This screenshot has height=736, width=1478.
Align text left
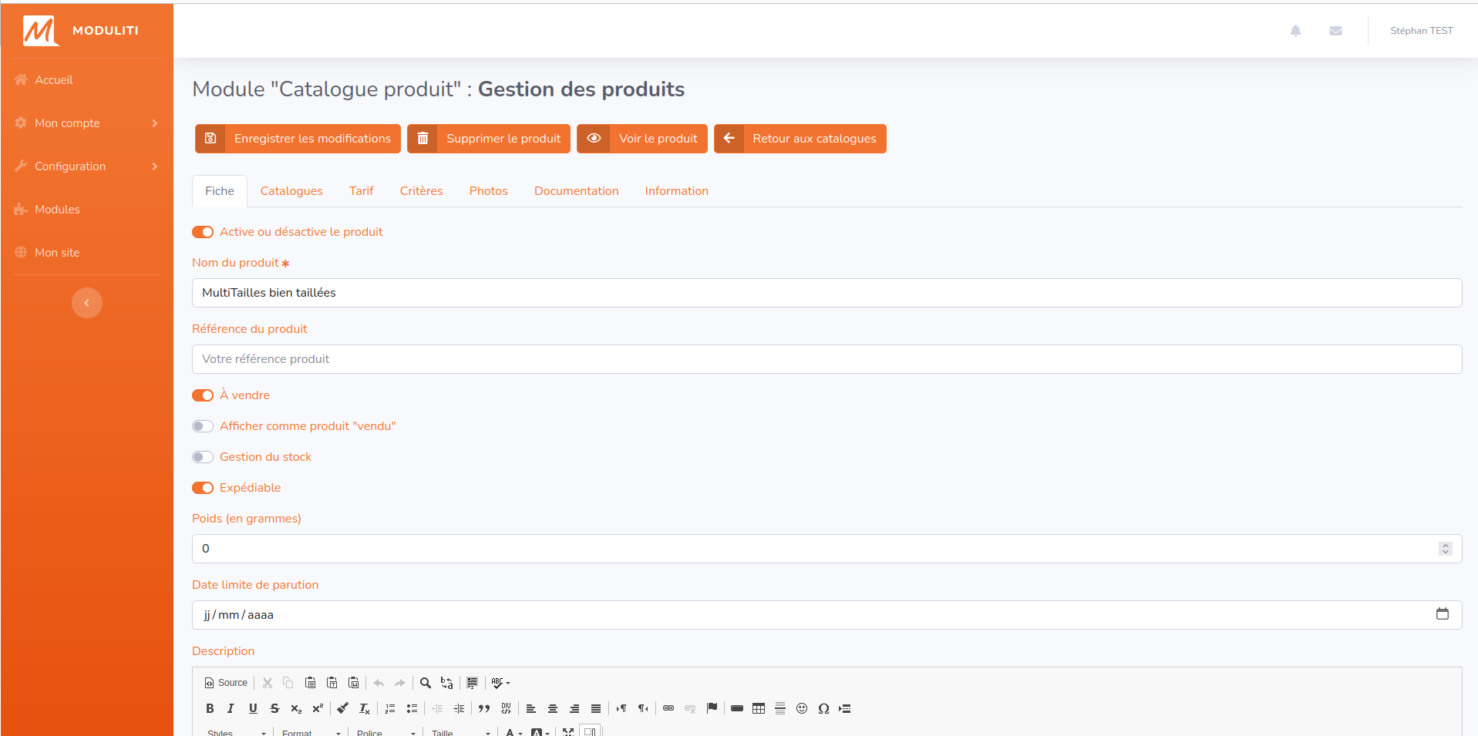click(x=531, y=708)
